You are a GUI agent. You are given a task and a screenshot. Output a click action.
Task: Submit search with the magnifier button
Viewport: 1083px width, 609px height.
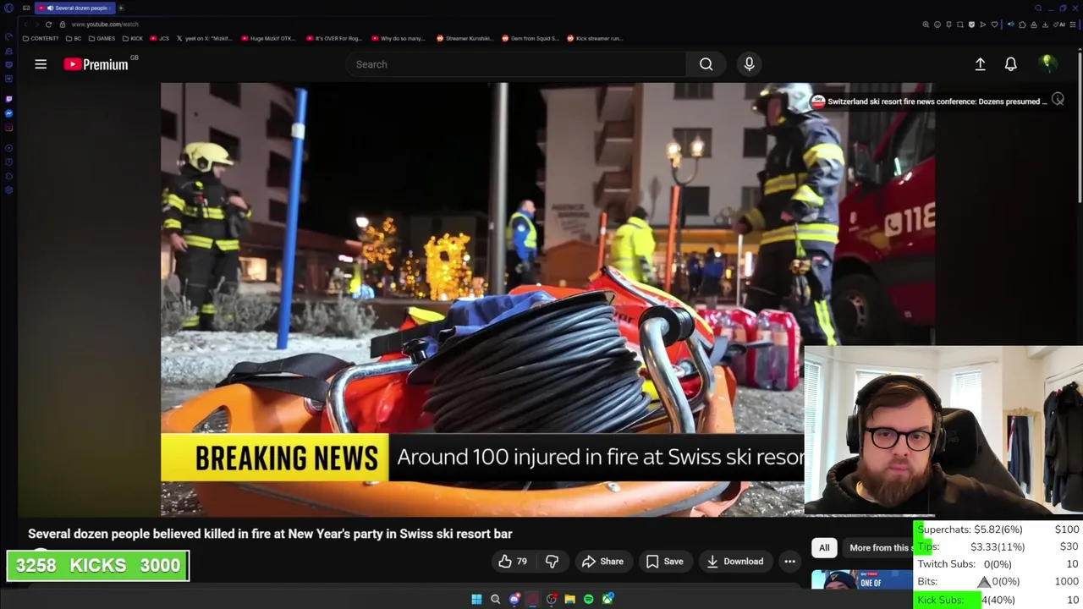point(706,64)
